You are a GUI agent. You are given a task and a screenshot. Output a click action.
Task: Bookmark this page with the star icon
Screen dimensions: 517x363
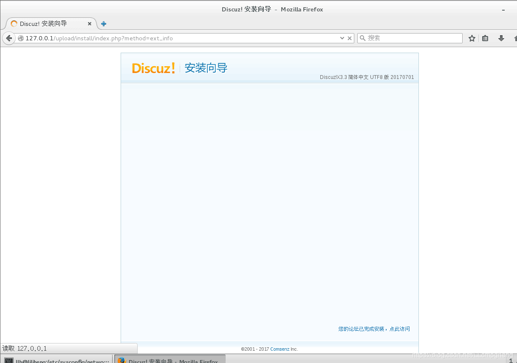(x=472, y=38)
